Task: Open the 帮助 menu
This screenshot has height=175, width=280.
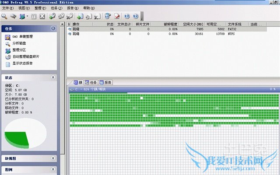Action: click(x=89, y=8)
